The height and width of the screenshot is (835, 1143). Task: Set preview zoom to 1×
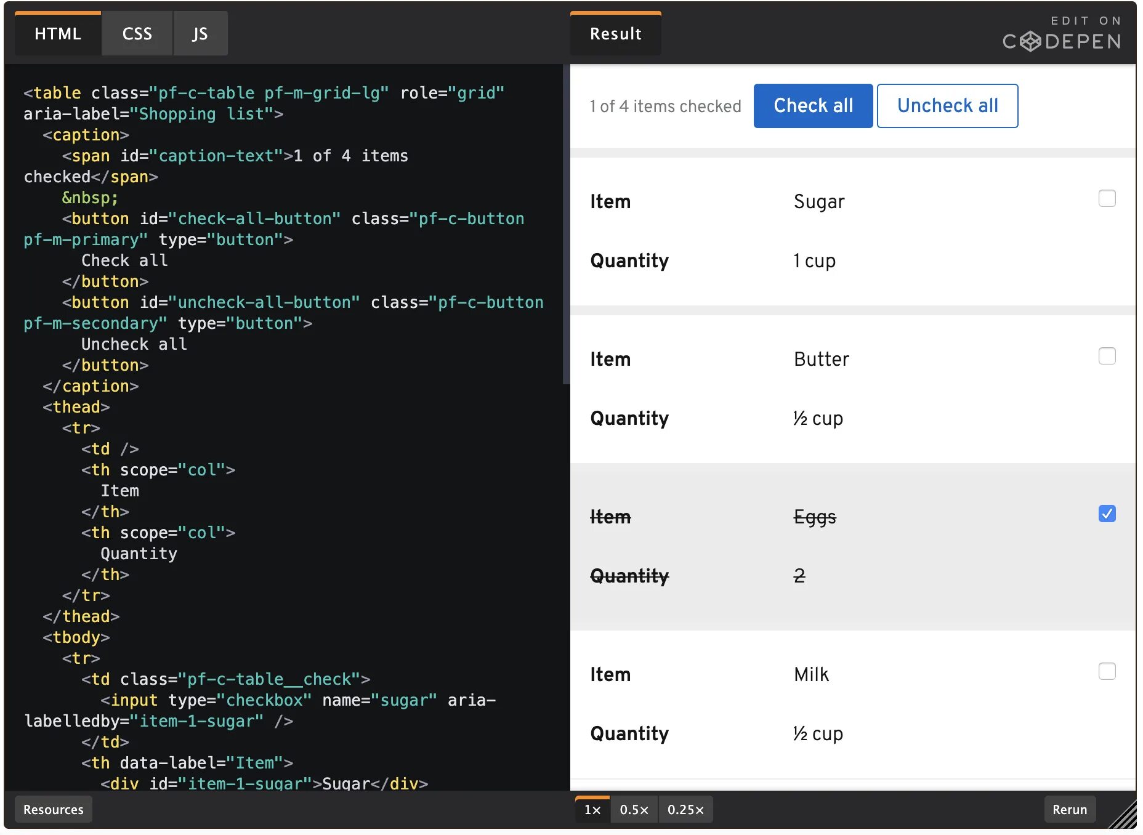click(x=592, y=809)
